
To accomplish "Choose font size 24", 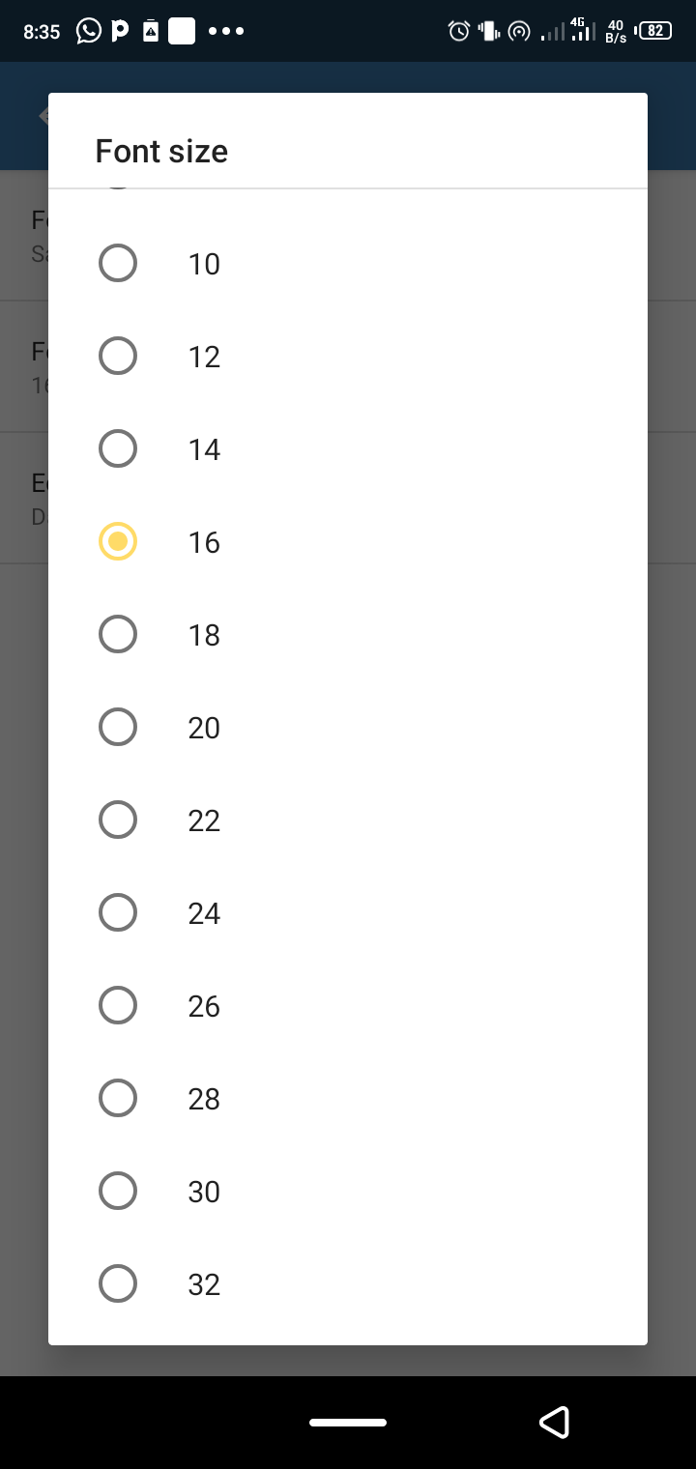I will [x=118, y=912].
